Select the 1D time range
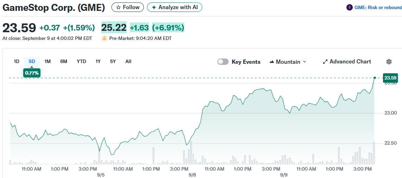402x178 pixels. [x=17, y=62]
